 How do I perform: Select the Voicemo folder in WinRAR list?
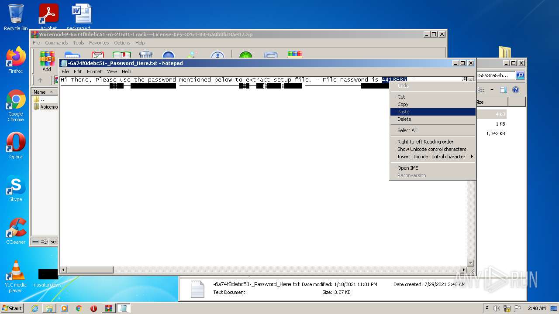point(46,107)
